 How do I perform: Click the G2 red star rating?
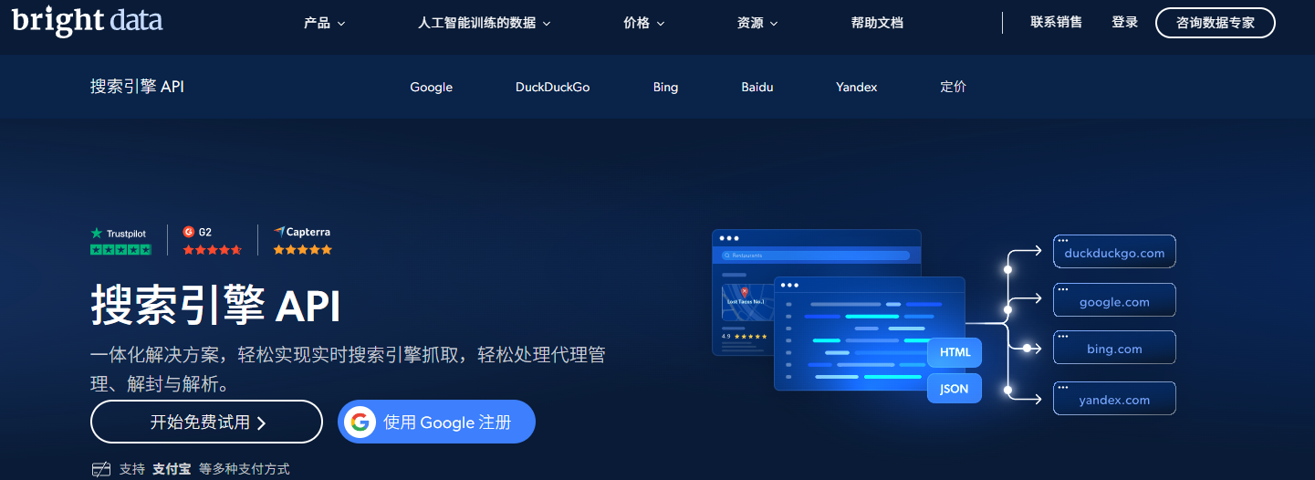[x=212, y=249]
